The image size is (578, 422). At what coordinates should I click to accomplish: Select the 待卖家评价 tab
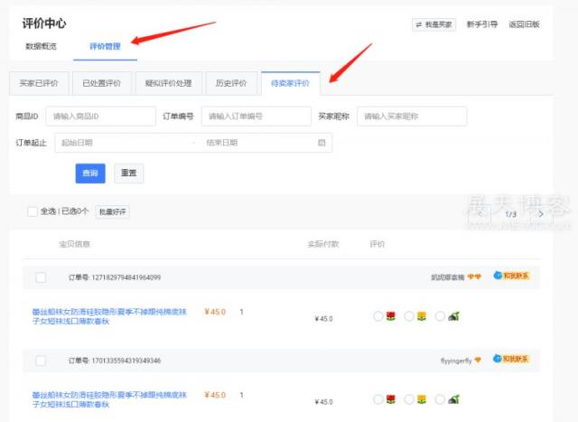[x=291, y=83]
